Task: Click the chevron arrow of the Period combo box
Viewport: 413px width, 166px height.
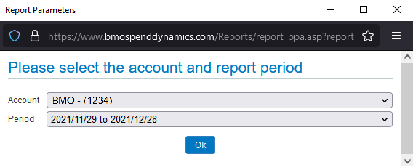Action: pos(385,120)
